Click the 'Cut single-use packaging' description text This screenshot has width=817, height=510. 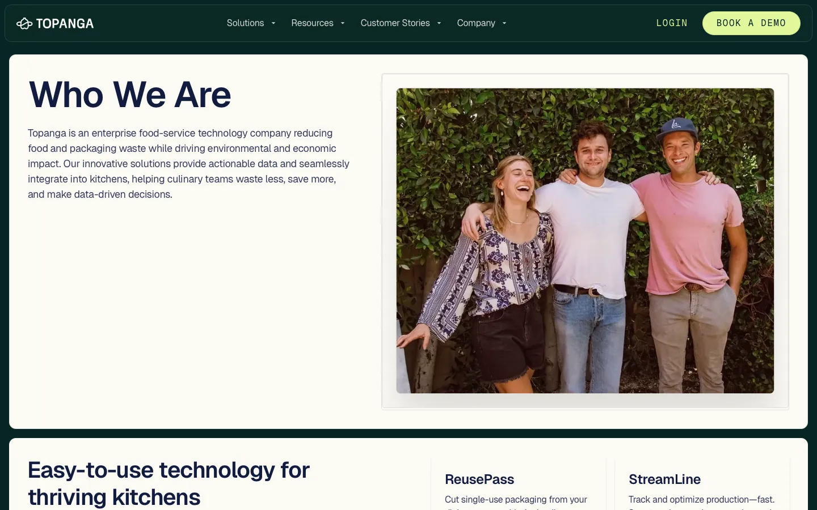pos(516,500)
